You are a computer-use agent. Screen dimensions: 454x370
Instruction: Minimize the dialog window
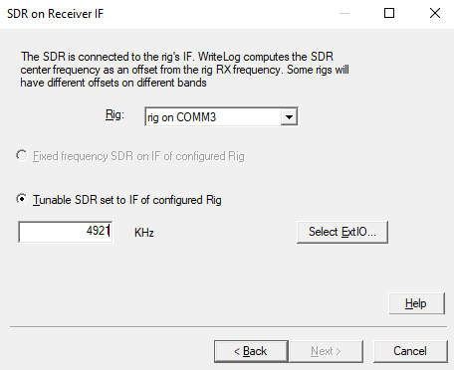[x=344, y=13]
